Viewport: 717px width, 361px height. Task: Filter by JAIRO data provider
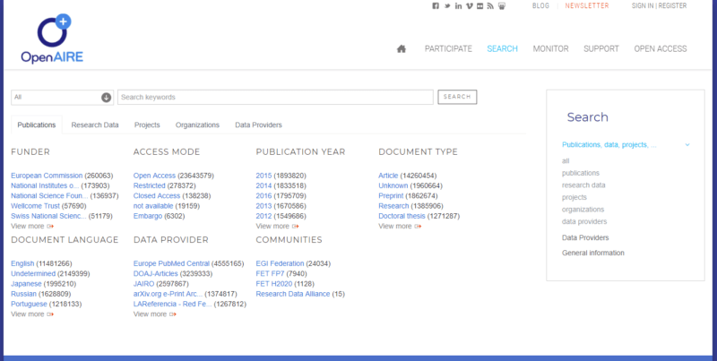143,284
